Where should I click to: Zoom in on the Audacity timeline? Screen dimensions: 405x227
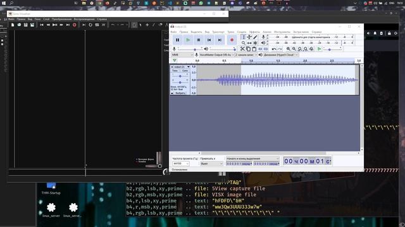(289, 49)
